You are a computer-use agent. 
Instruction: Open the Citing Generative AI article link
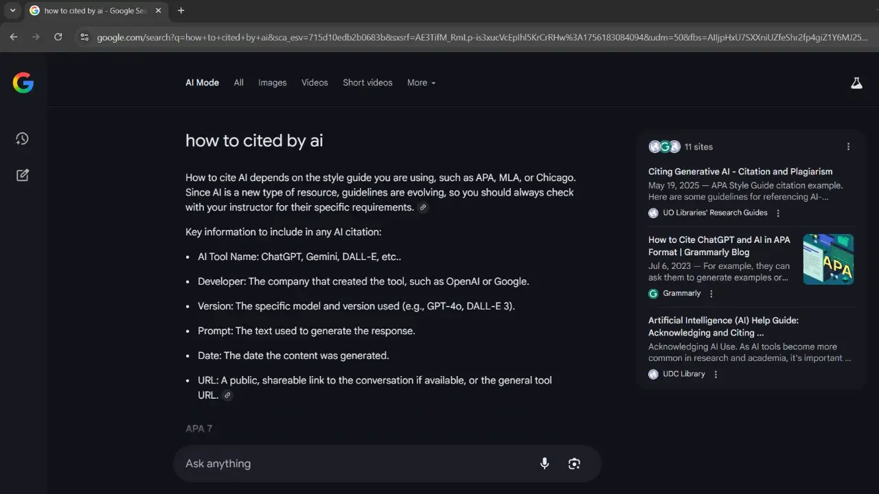point(740,171)
